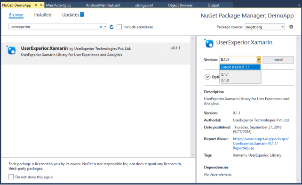This screenshot has width=302, height=185.
Task: Click the refresh search results icon
Action: click(111, 27)
